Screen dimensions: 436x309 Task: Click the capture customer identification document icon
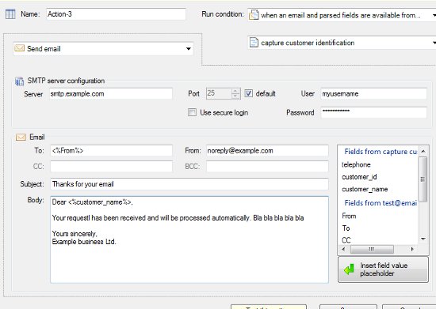pyautogui.click(x=254, y=43)
